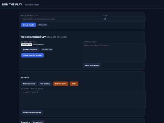This screenshot has height=123, width=164.
Task: Click into the Sport input field
Action: tap(124, 19)
